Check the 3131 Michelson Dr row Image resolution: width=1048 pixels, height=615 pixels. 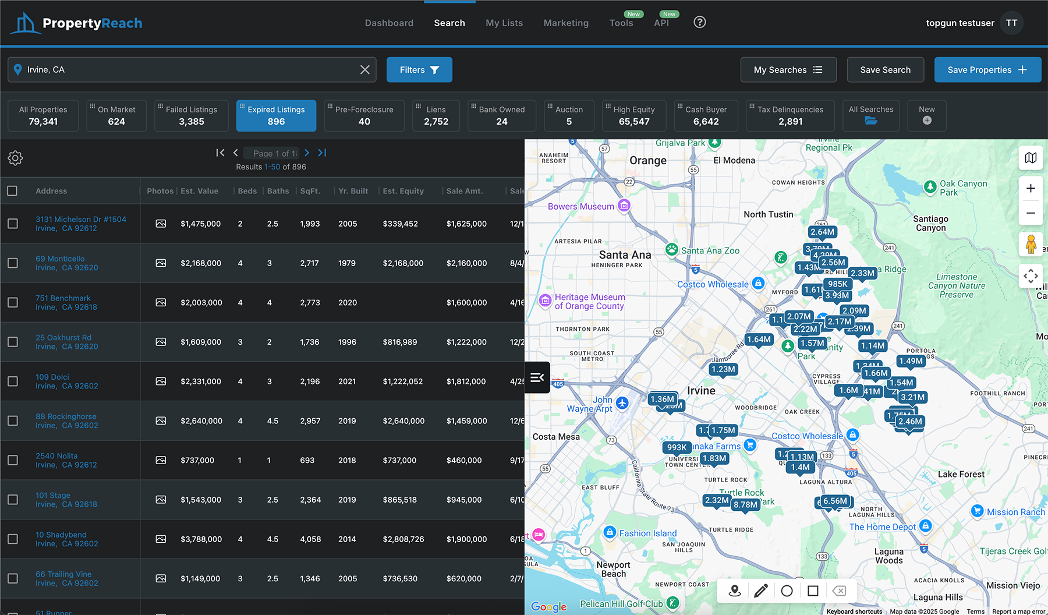tap(12, 224)
